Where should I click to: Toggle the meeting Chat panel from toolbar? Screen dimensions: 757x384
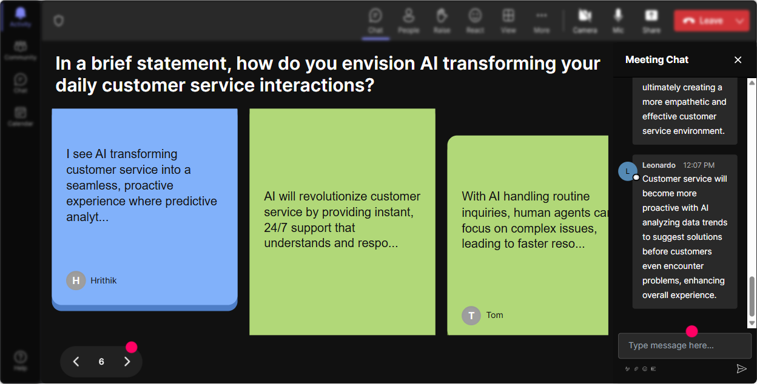point(375,20)
